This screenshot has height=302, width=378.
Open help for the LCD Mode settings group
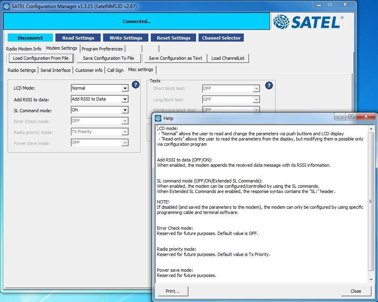135,84
